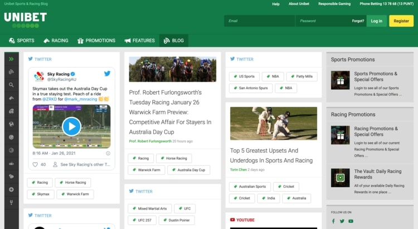Viewport: 418px width, 229px height.
Task: Open The Vault: Daily Racing Rewards link
Action: click(x=378, y=174)
